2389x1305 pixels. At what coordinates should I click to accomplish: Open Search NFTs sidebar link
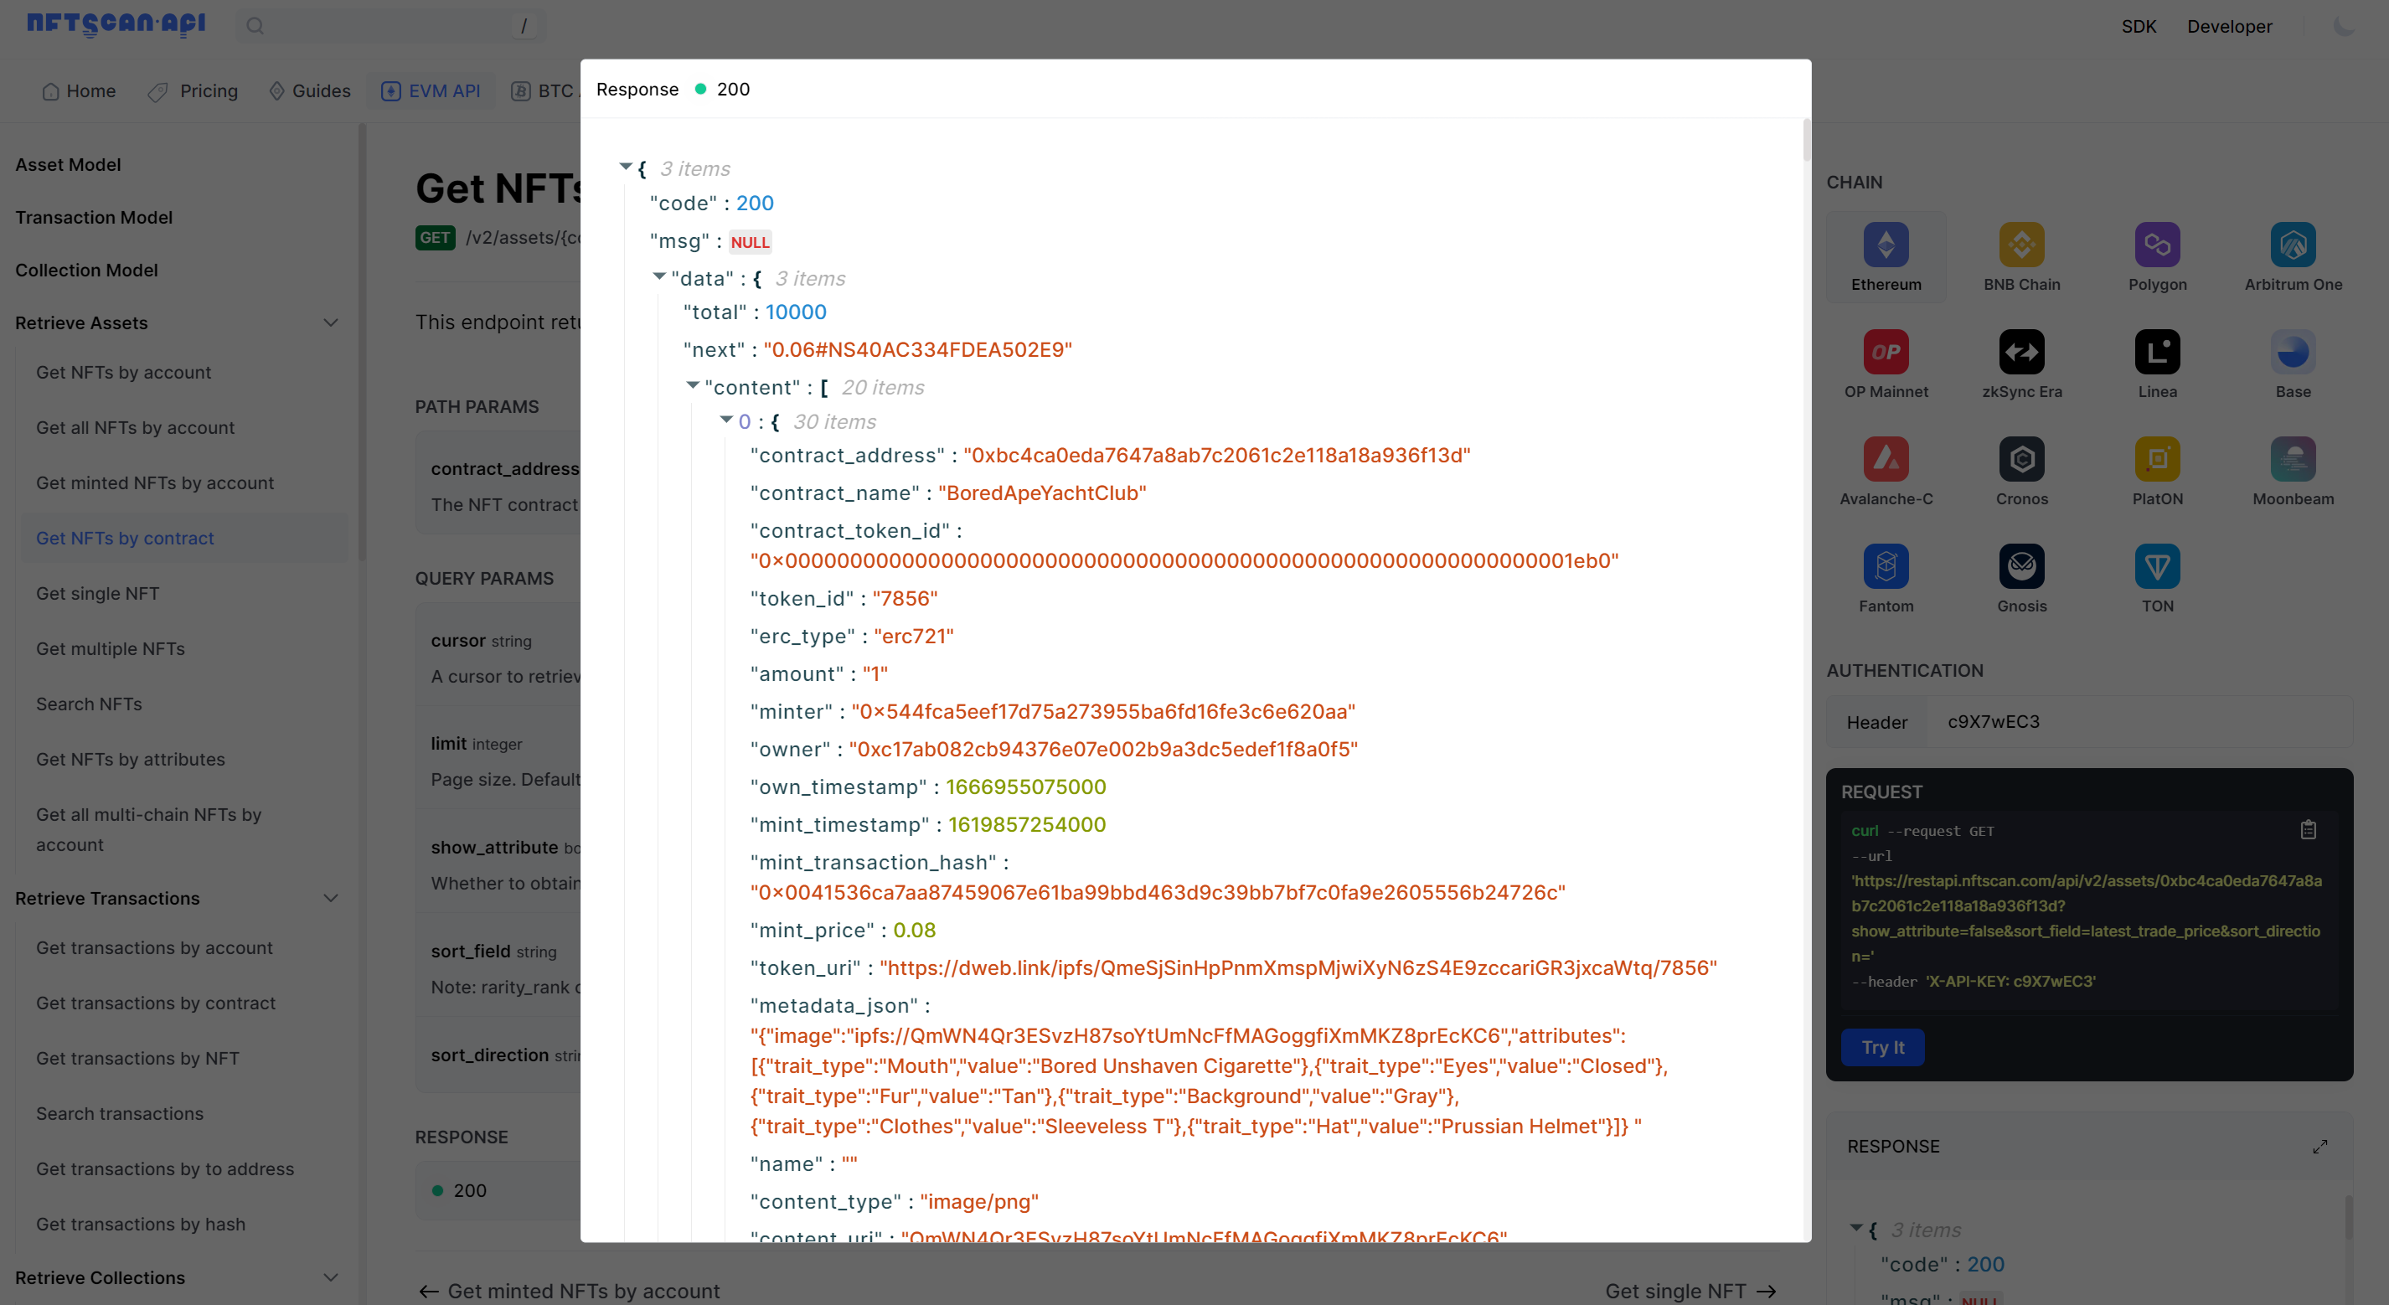click(89, 704)
